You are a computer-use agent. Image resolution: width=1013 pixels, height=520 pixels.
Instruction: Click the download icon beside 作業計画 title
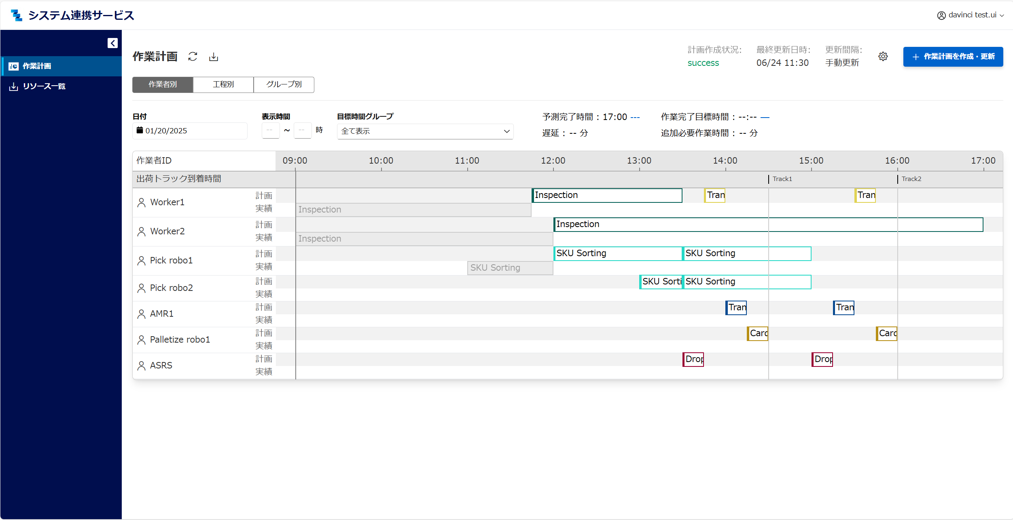pyautogui.click(x=214, y=57)
